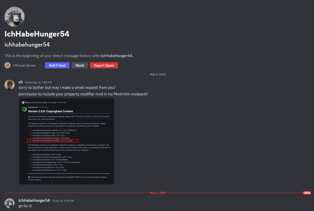This screenshot has width=314, height=211.
Task: Click the 'go for it' message text
Action: point(25,206)
